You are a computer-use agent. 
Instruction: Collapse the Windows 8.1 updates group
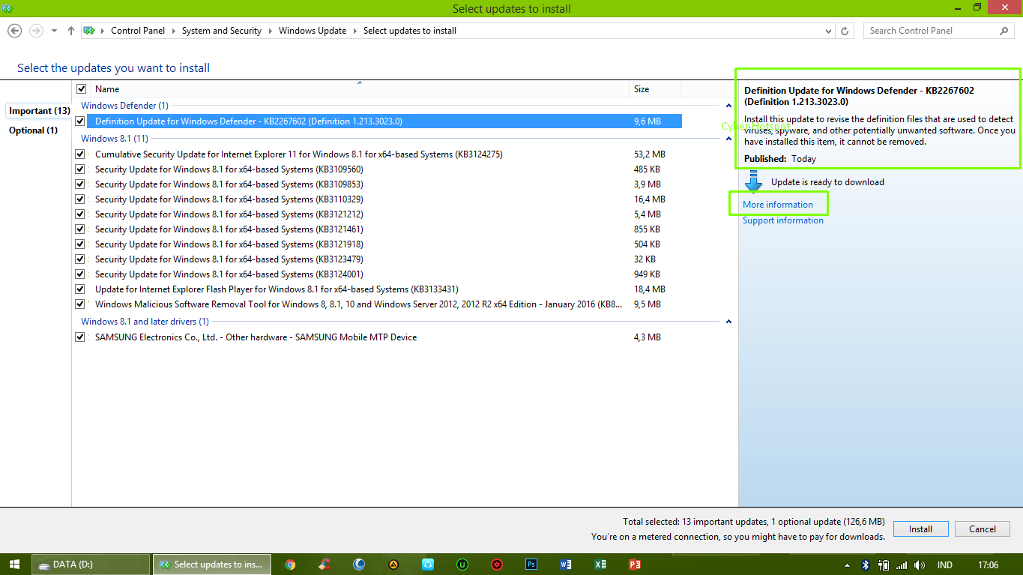[x=728, y=139]
